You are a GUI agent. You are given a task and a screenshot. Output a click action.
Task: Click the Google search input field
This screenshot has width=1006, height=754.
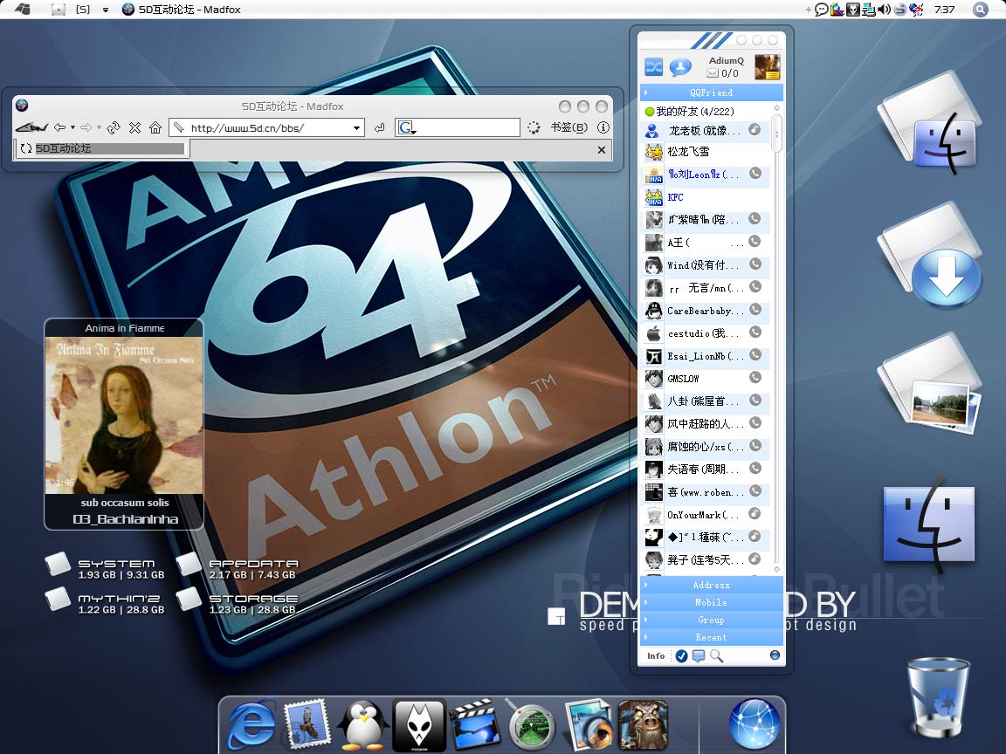[x=468, y=127]
